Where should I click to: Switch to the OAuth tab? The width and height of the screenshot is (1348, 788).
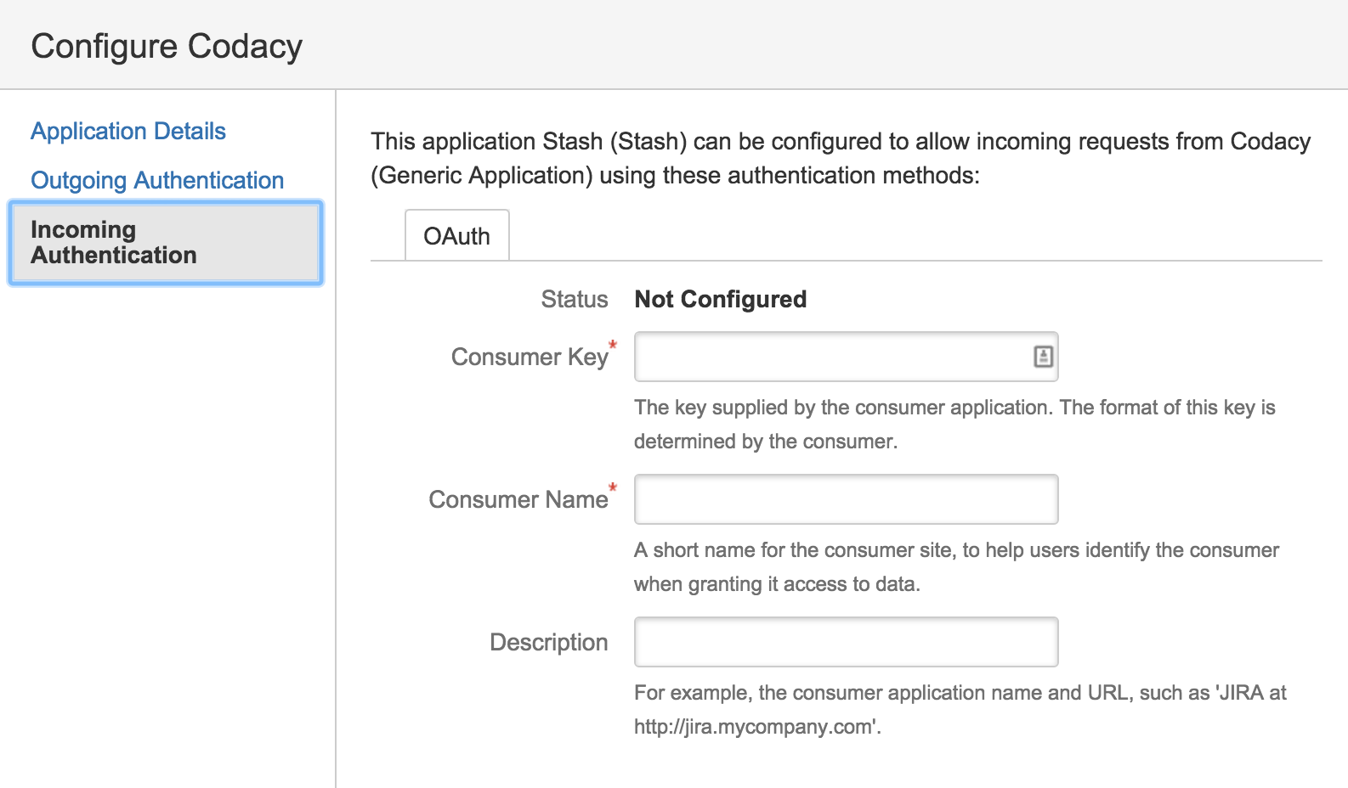coord(456,236)
